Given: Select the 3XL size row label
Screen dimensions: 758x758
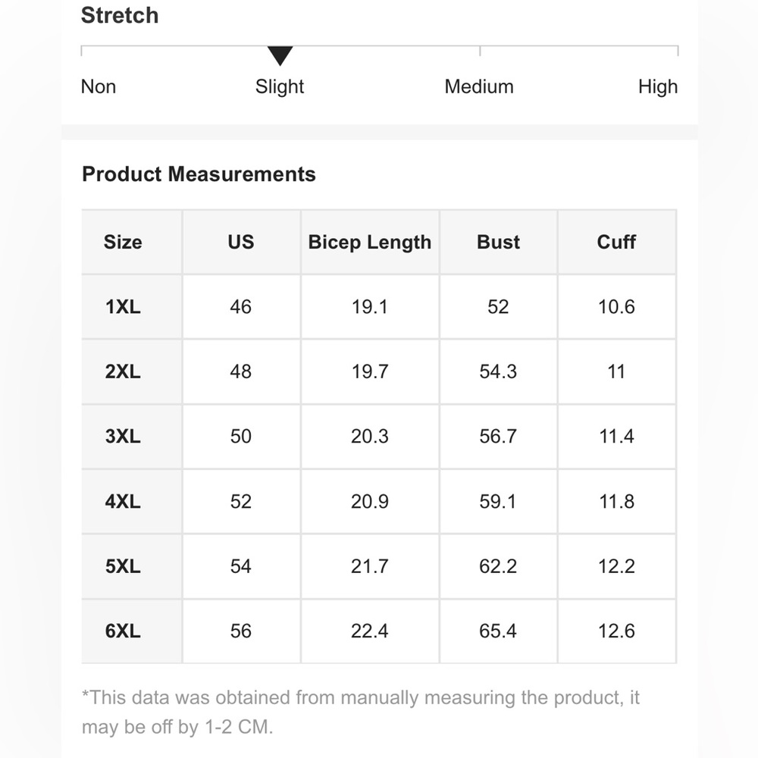Looking at the screenshot, I should 123,437.
